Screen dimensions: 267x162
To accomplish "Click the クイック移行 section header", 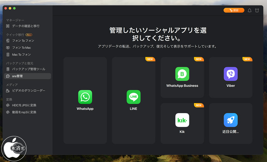I will [x=15, y=35].
